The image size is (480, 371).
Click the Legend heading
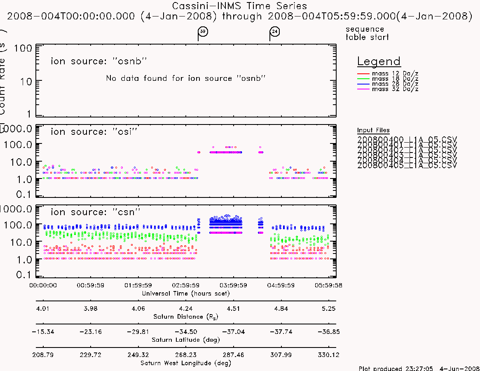(379, 61)
